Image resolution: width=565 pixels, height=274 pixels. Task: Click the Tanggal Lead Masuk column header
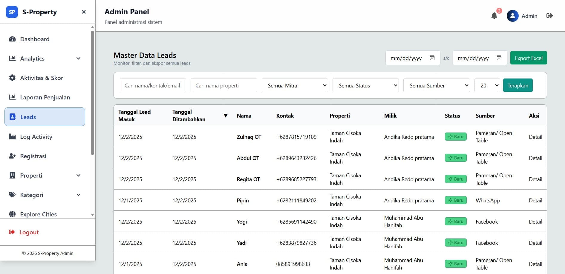coord(134,116)
